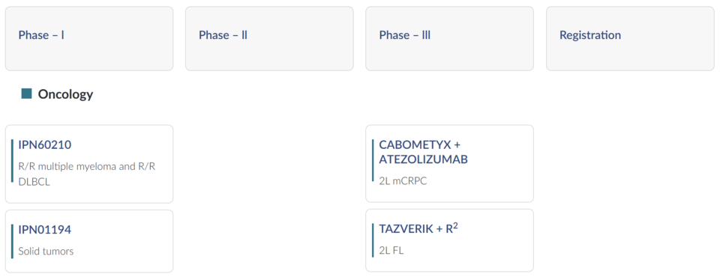Click the R/R multiple myeloma and DLBCL description

[x=87, y=174]
